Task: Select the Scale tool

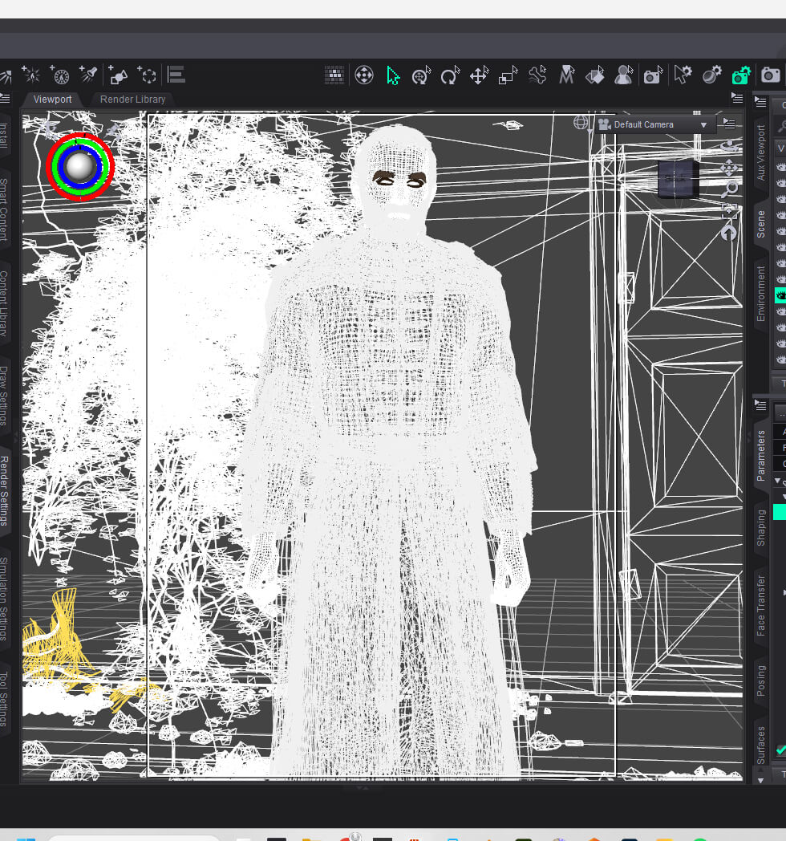Action: (508, 75)
